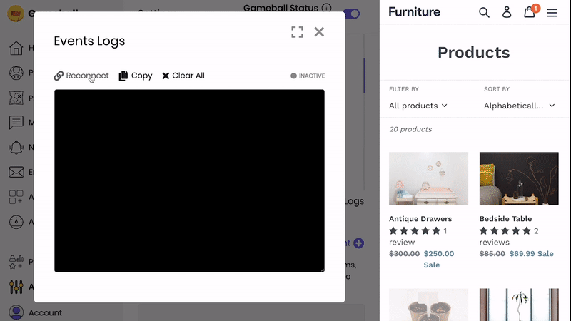
Task: Click the INACTIVE status indicator
Action: point(308,76)
